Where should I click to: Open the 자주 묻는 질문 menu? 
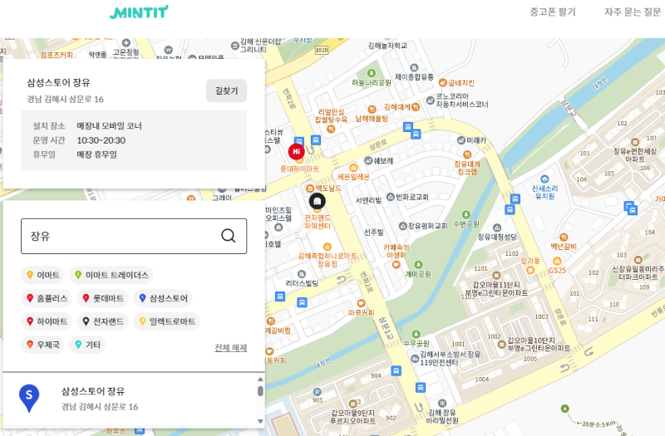click(633, 12)
